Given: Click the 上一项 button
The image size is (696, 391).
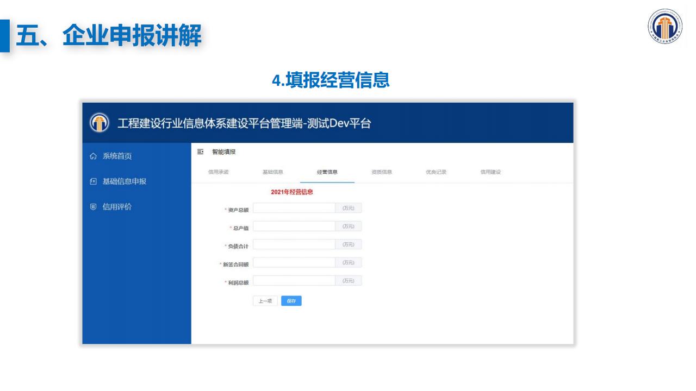Looking at the screenshot, I should coord(265,301).
